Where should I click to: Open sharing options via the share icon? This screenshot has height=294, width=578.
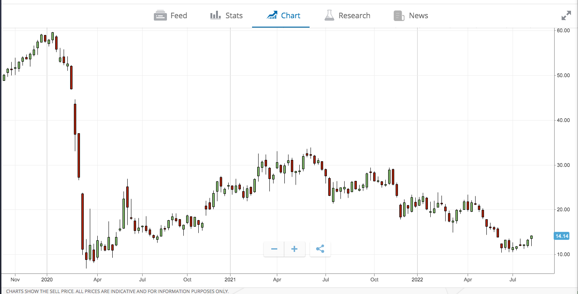click(320, 249)
